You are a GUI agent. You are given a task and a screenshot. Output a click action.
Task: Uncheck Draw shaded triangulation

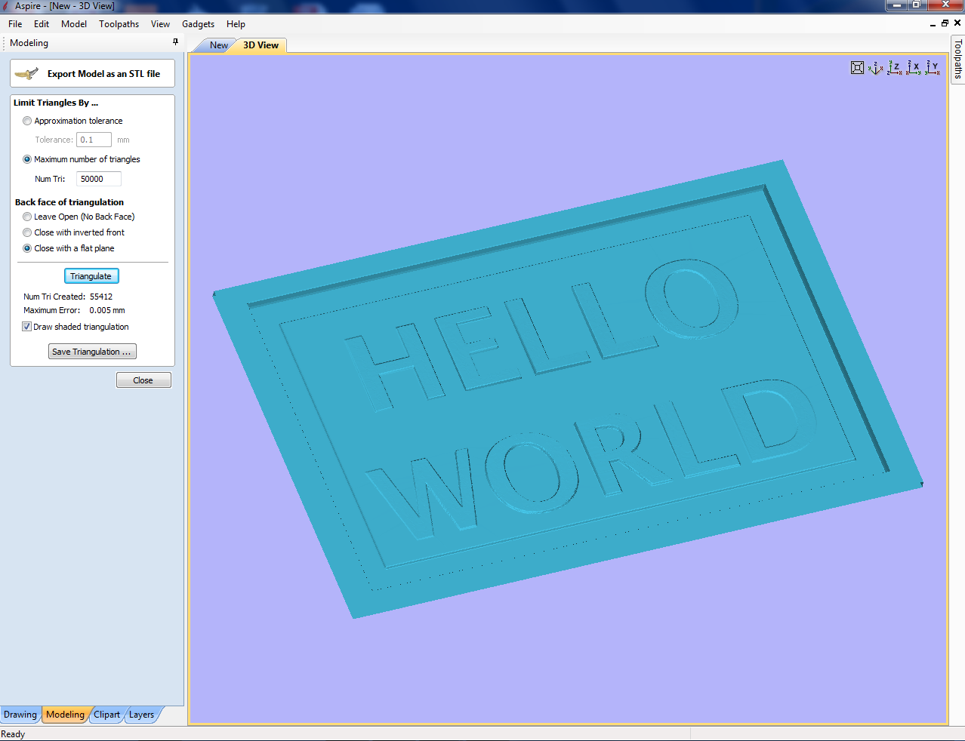pos(27,327)
